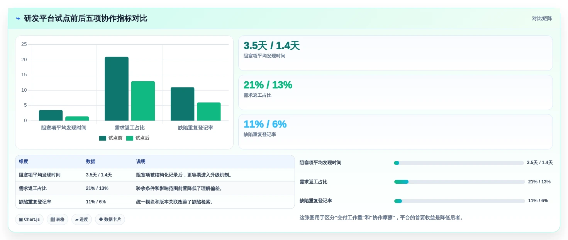Image resolution: width=568 pixels, height=240 pixels.
Task: Click the description 统一模块和版本关联改善了缺陷检索。
Action: [x=175, y=202]
